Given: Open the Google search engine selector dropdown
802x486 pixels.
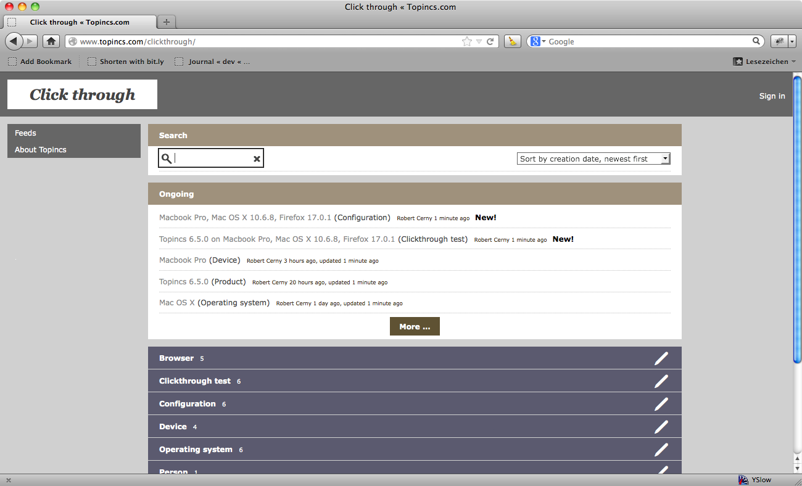Looking at the screenshot, I should point(538,41).
